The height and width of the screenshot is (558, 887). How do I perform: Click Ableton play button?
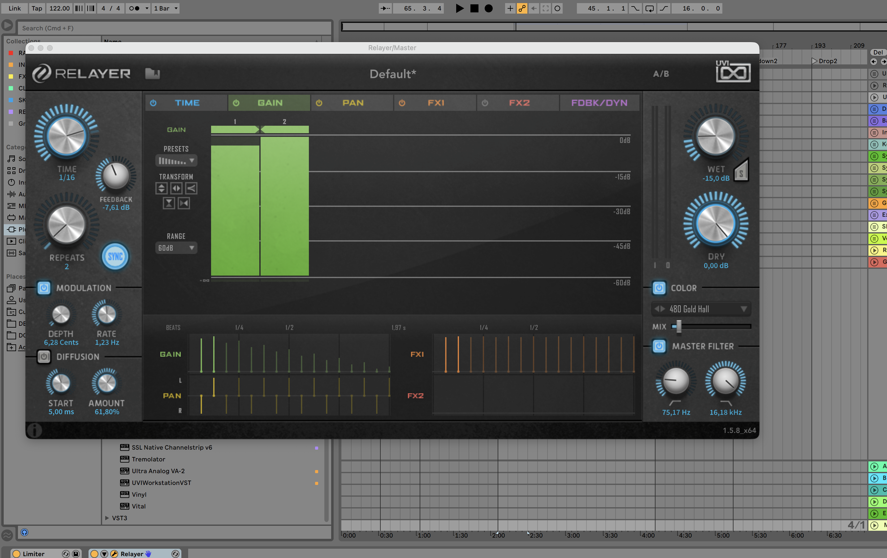click(459, 8)
